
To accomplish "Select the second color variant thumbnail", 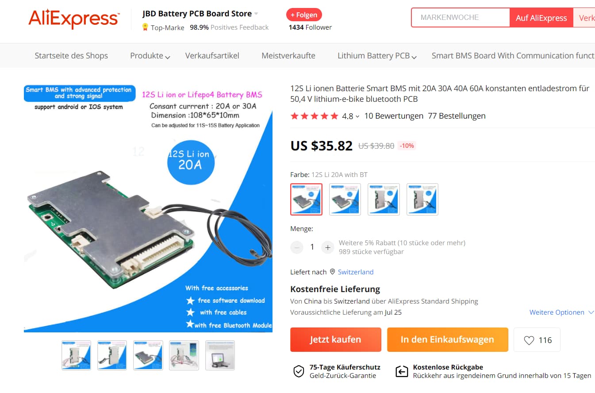I will coord(345,199).
